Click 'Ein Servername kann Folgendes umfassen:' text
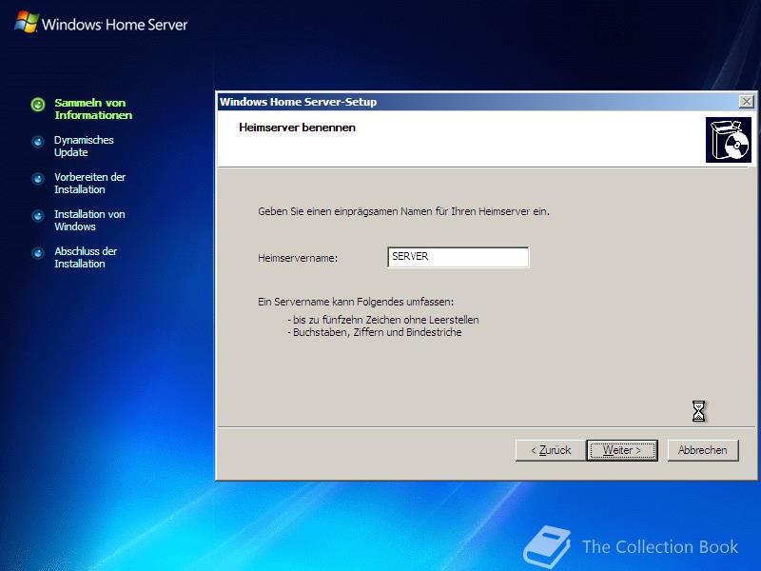Image resolution: width=761 pixels, height=571 pixels. (x=356, y=302)
